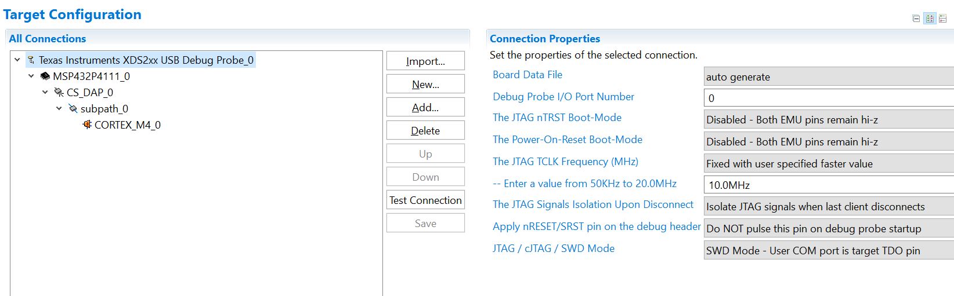Click the Import... button
This screenshot has width=954, height=296.
pyautogui.click(x=425, y=61)
